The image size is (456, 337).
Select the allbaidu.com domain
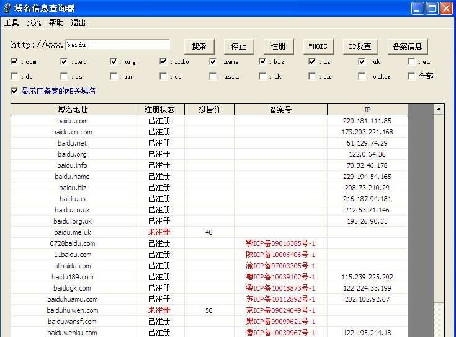coord(73,266)
